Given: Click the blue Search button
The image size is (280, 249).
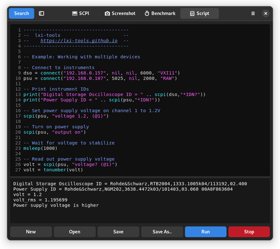Looking at the screenshot, I should [21, 13].
